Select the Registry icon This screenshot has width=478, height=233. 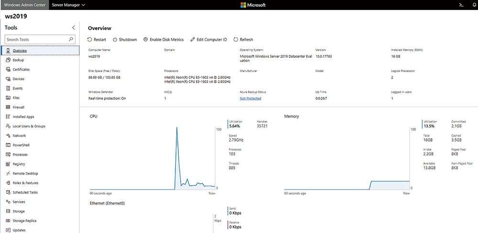pos(8,164)
